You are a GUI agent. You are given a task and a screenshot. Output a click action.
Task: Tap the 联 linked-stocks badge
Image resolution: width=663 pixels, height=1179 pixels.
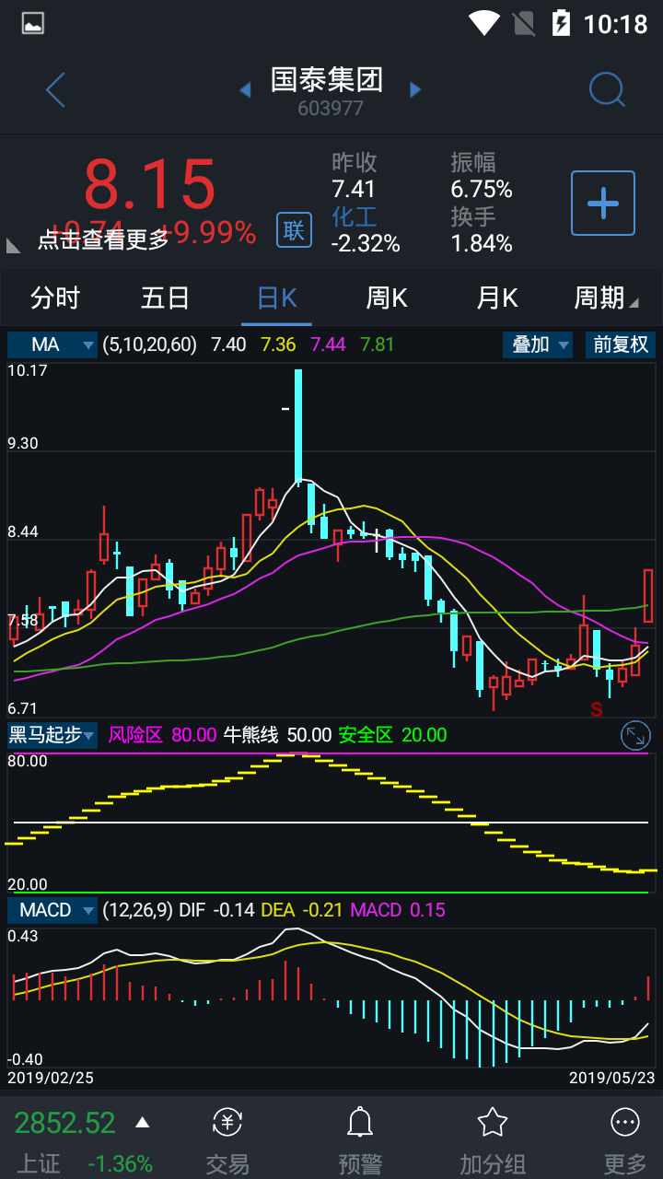click(x=294, y=229)
